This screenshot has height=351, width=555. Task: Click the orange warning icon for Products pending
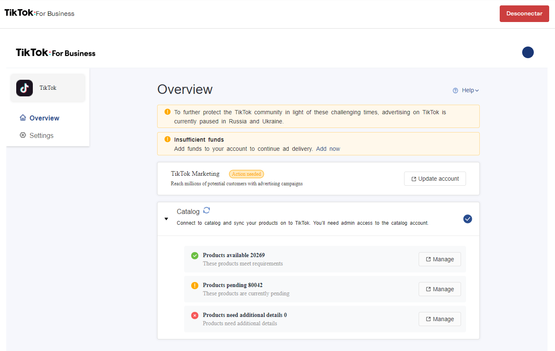pos(195,285)
